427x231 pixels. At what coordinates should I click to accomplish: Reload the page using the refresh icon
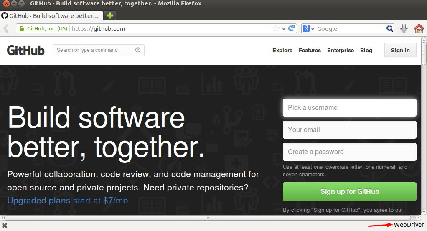coord(291,28)
